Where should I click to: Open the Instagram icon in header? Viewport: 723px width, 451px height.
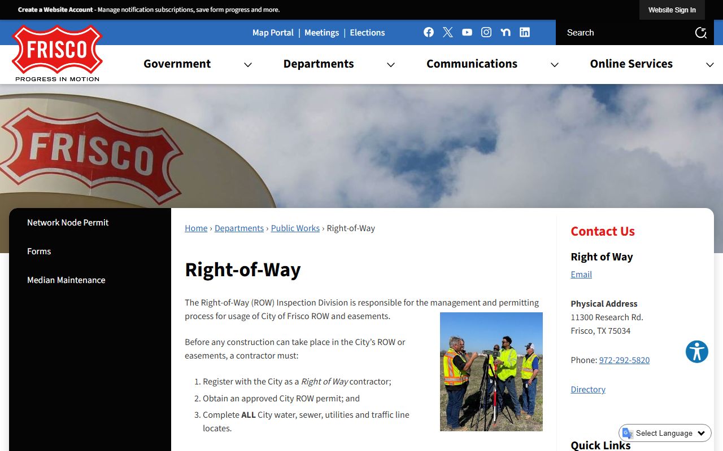point(486,32)
